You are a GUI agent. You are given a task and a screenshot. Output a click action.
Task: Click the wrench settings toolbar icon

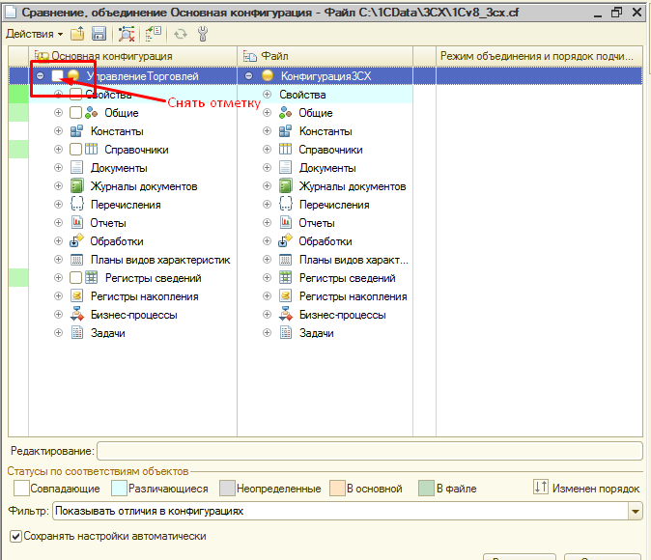pyautogui.click(x=203, y=34)
